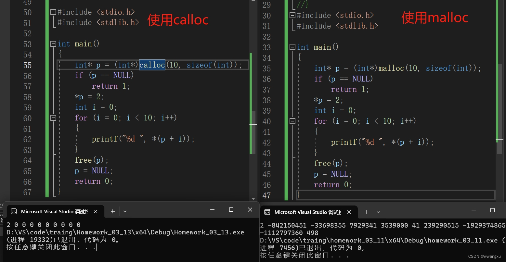This screenshot has width=506, height=262.
Task: Click 'return 1;' on line 57
Action: pyautogui.click(x=111, y=86)
